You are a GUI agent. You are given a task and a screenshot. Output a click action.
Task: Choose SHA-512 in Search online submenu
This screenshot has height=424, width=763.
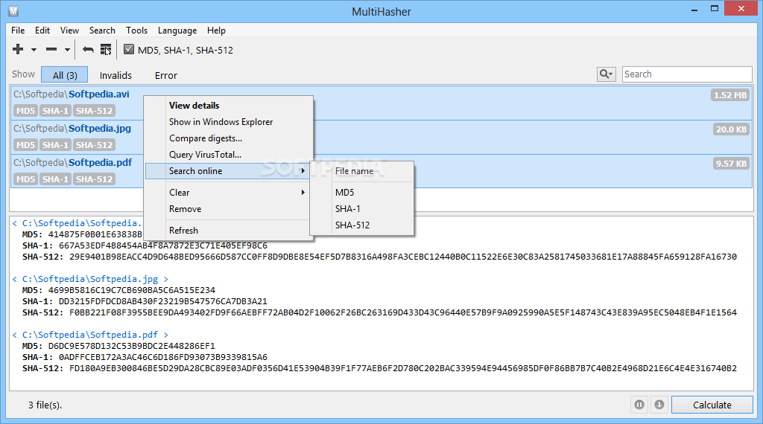point(363,225)
